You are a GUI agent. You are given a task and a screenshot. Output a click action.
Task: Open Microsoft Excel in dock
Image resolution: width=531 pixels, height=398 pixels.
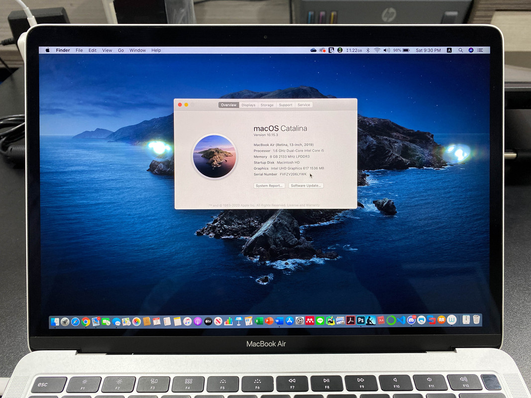click(259, 321)
